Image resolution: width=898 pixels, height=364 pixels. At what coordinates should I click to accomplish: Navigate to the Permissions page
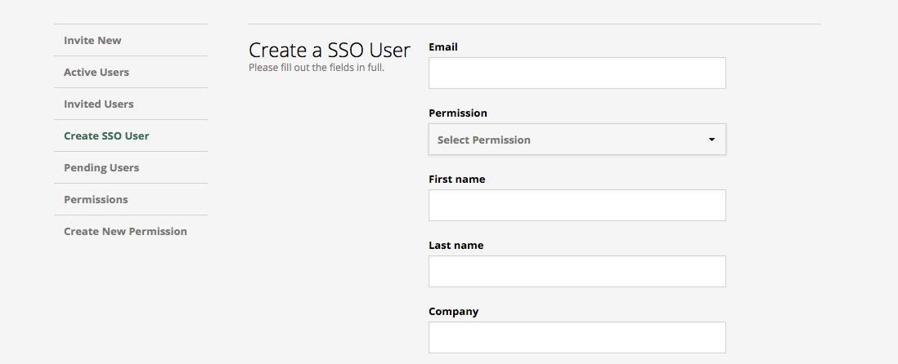point(96,199)
